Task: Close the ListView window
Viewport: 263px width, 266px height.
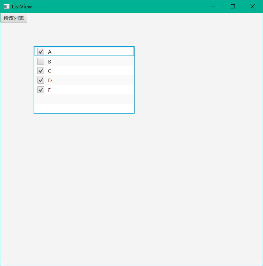Action: pyautogui.click(x=253, y=6)
